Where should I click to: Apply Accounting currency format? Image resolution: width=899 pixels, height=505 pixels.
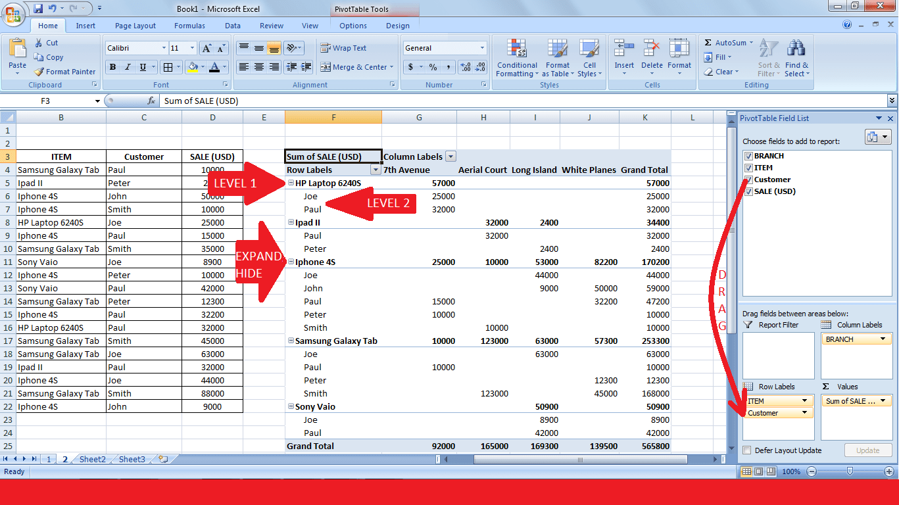pos(411,67)
